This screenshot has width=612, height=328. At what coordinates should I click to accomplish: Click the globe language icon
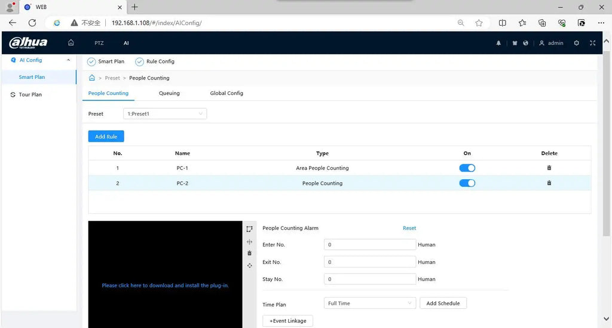(x=525, y=43)
